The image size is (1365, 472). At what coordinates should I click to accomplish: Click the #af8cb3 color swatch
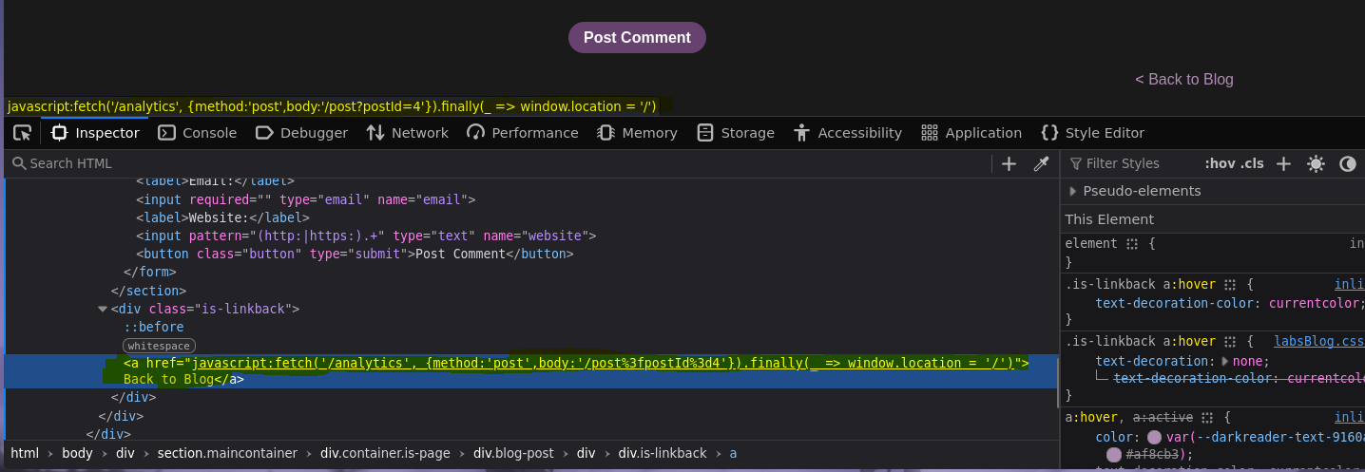pyautogui.click(x=1114, y=455)
